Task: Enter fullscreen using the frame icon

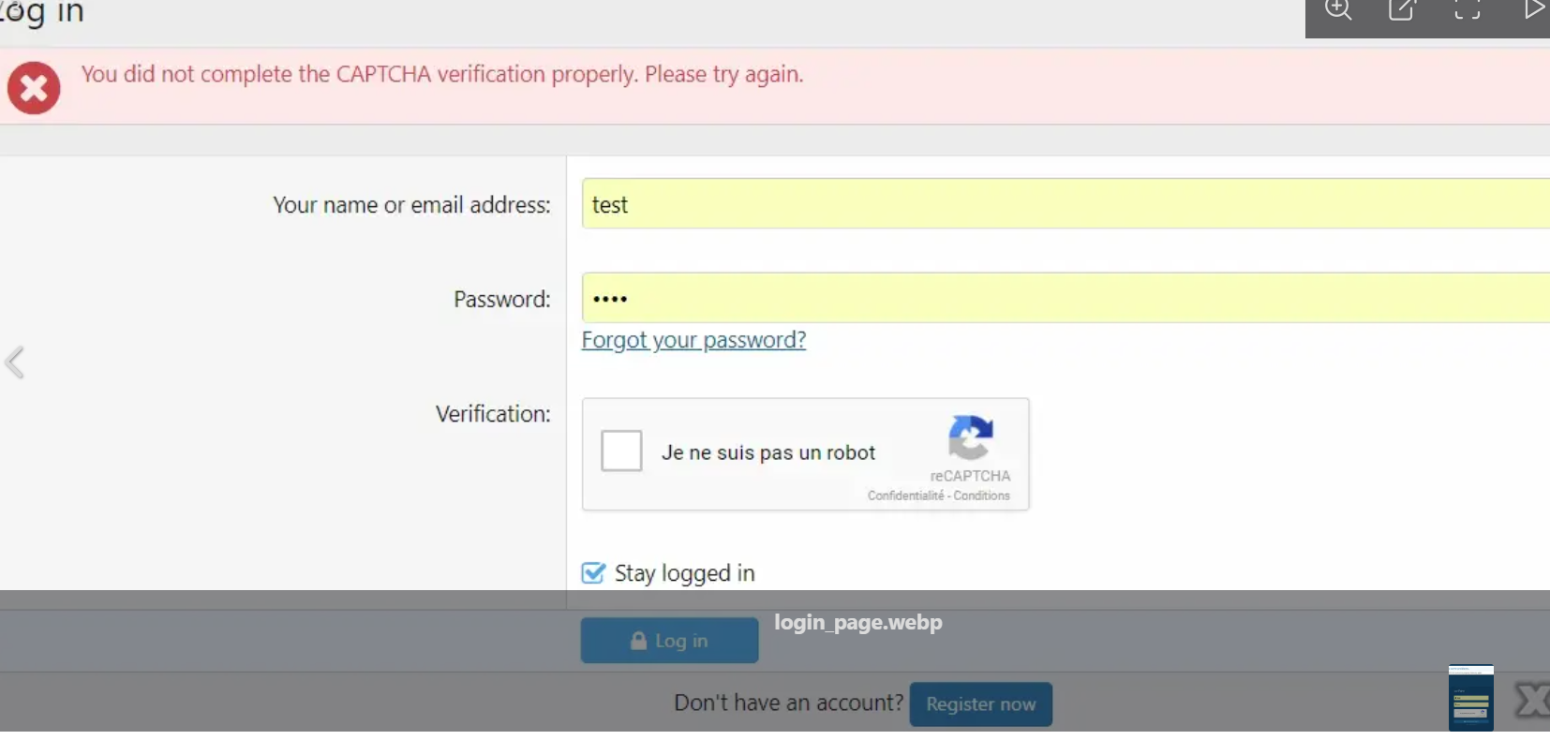Action: [x=1467, y=10]
